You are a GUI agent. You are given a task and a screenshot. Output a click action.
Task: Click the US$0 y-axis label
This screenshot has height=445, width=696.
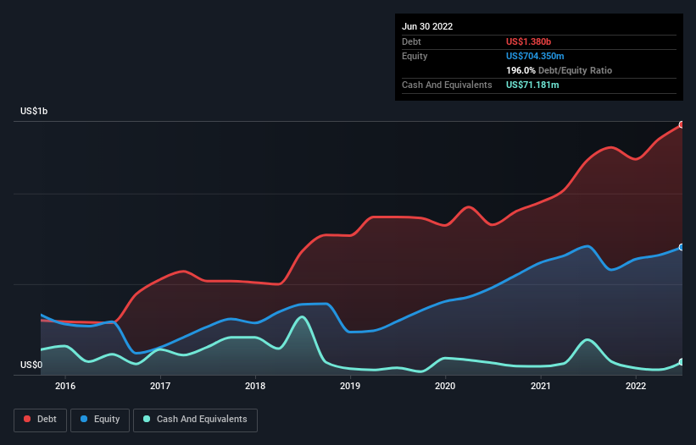point(31,365)
